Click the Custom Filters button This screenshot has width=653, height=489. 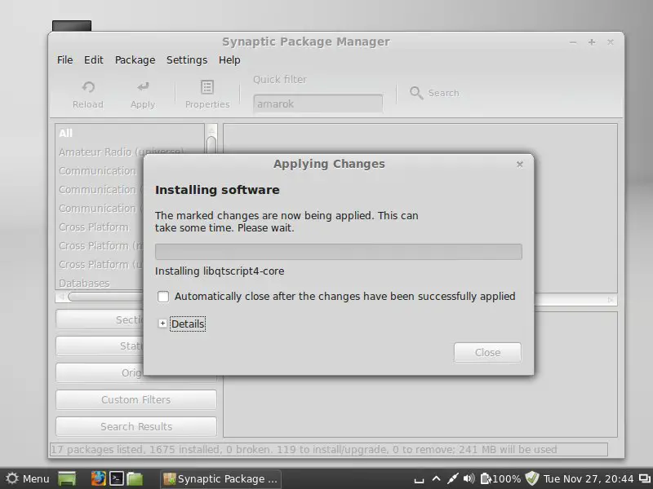coord(136,399)
